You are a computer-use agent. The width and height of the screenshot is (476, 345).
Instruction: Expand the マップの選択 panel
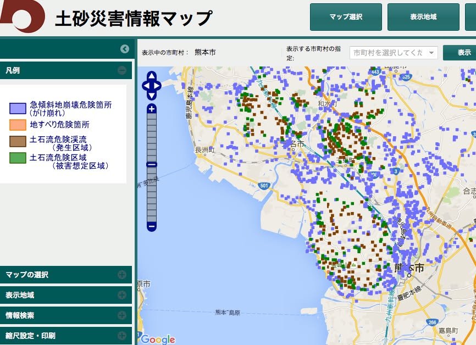[x=121, y=275]
